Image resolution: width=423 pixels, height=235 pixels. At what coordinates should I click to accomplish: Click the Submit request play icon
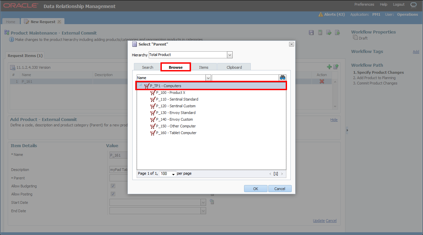(337, 33)
